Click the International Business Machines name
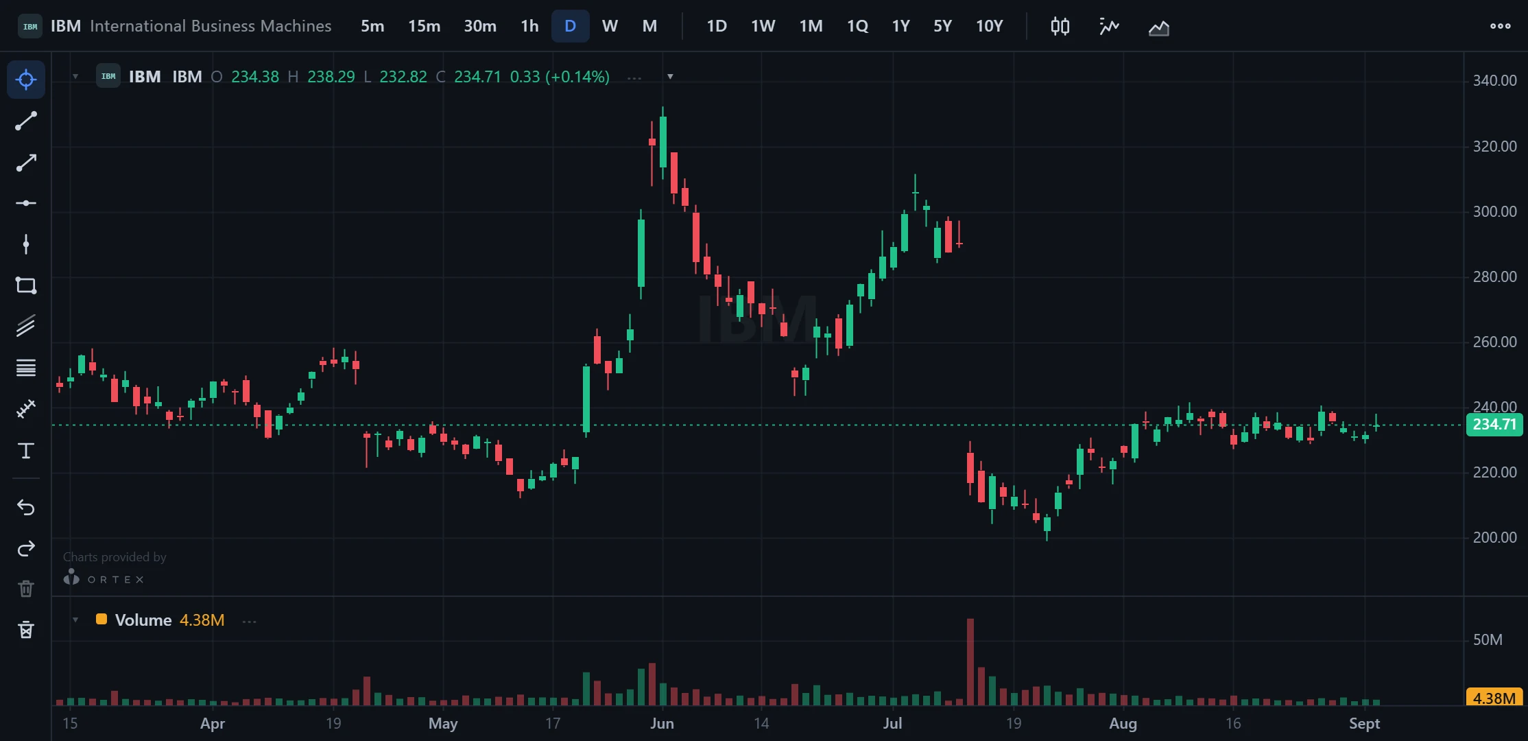 (x=211, y=26)
